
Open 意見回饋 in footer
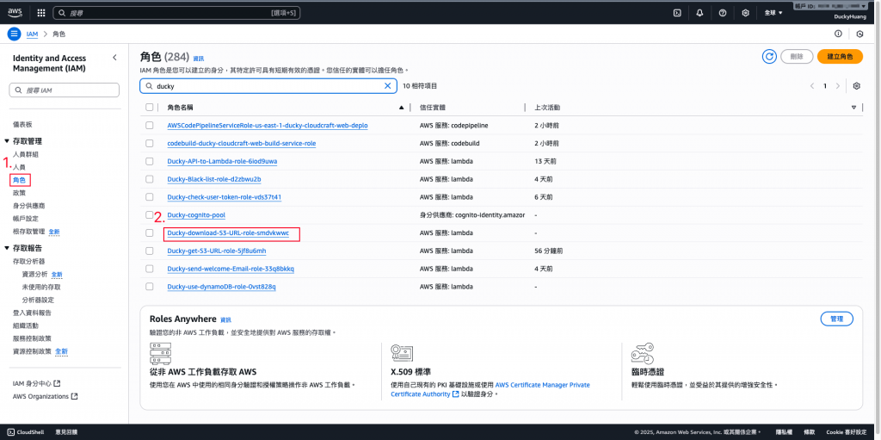coord(66,432)
